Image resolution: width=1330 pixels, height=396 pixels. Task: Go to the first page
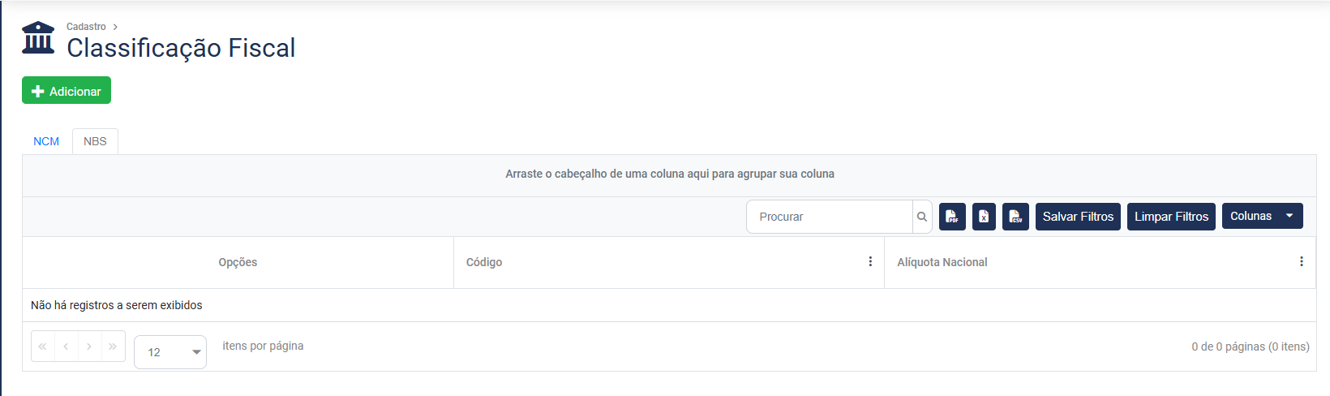(x=43, y=346)
